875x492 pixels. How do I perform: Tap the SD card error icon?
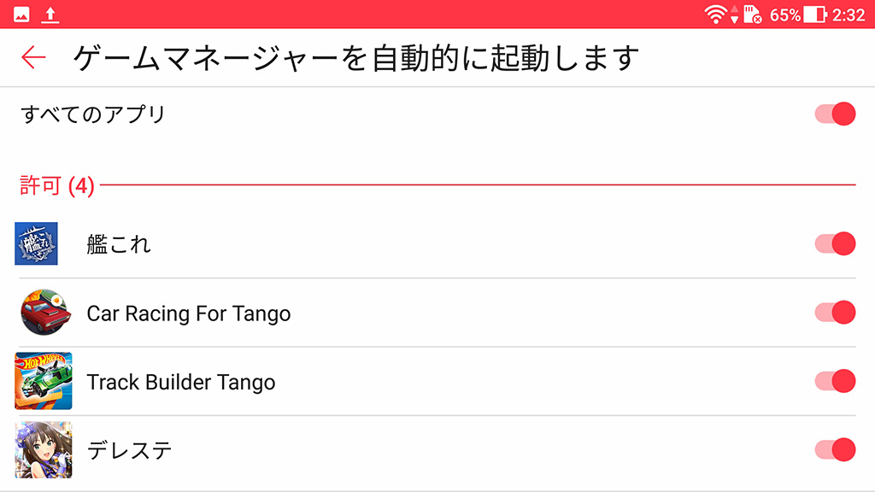[752, 15]
